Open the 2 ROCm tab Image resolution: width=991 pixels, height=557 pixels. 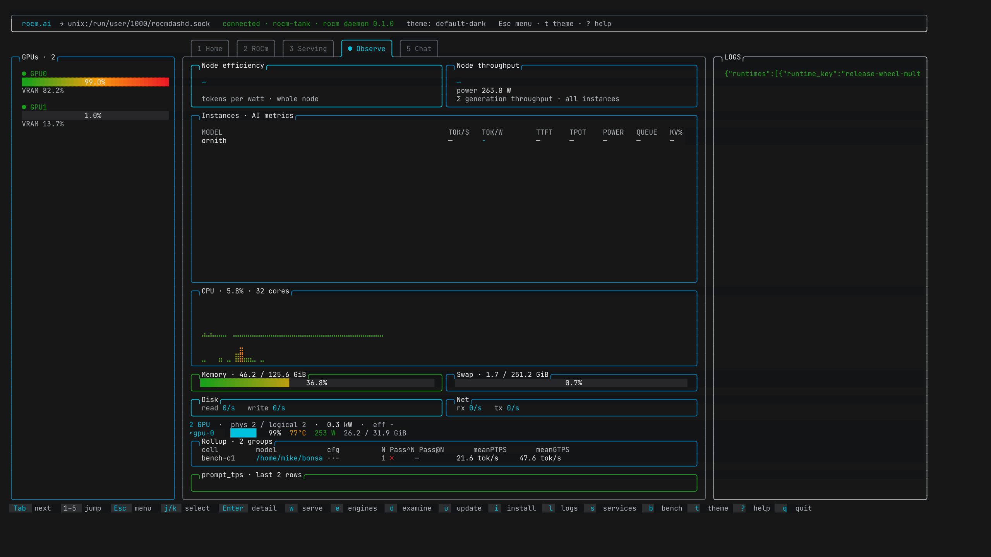pos(256,49)
